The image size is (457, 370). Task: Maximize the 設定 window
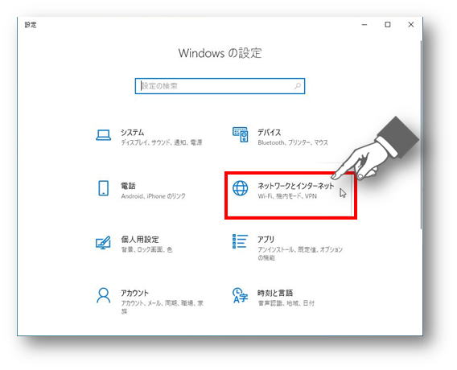point(388,25)
